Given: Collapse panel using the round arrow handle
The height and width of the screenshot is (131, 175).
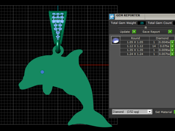Looking at the screenshot, I should tap(146, 27).
